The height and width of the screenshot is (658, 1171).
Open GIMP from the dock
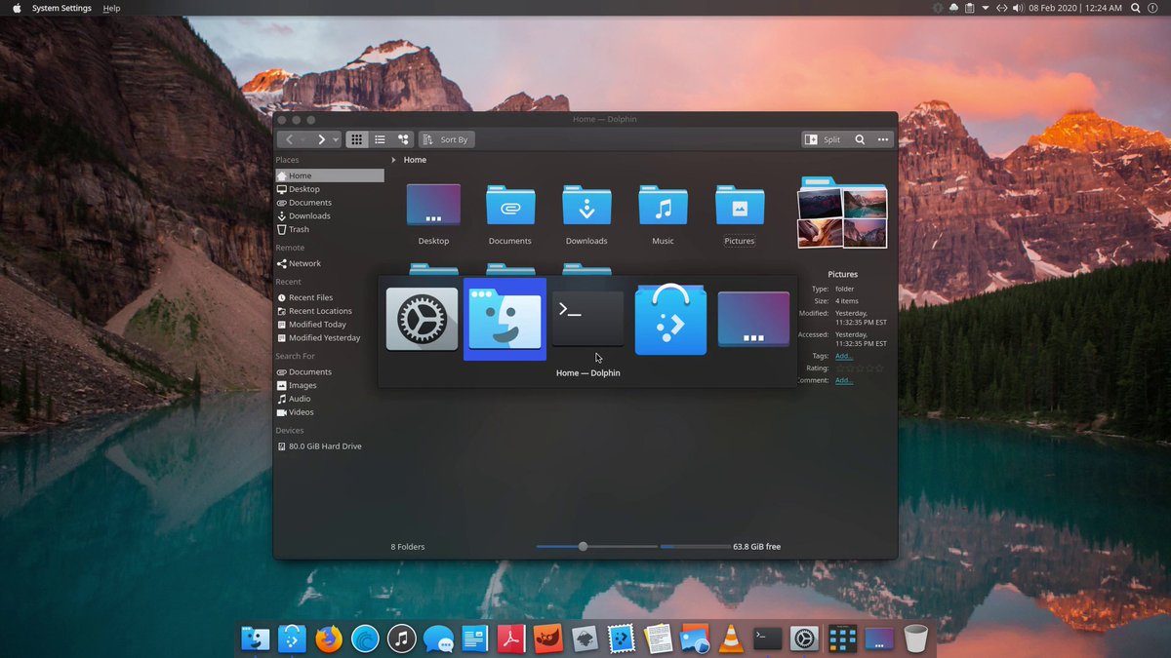(548, 639)
